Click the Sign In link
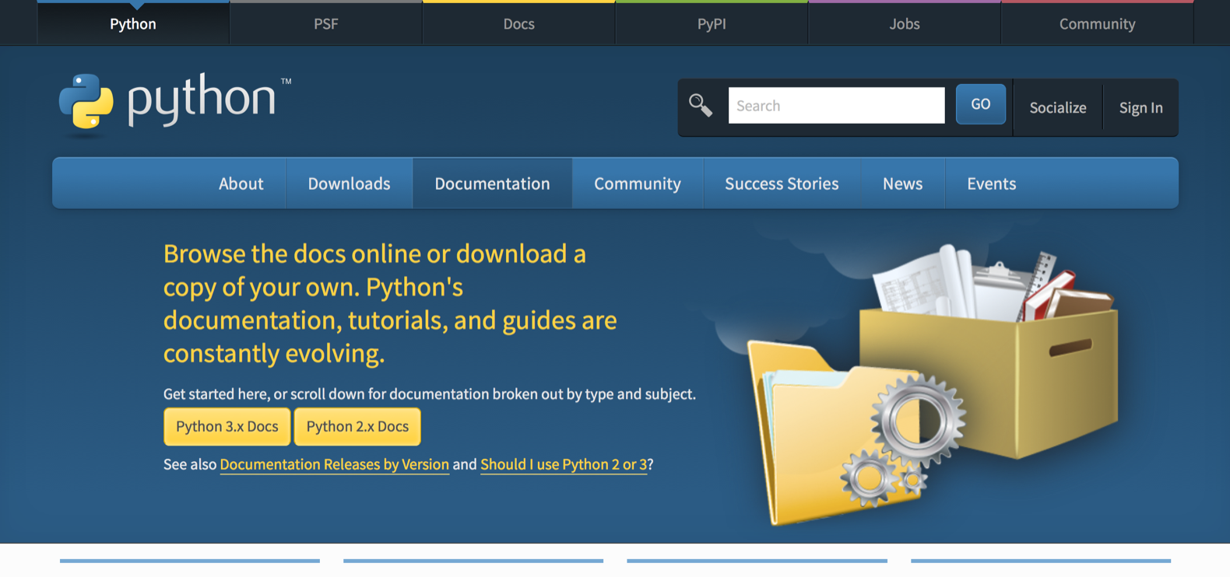This screenshot has height=577, width=1230. pyautogui.click(x=1141, y=107)
